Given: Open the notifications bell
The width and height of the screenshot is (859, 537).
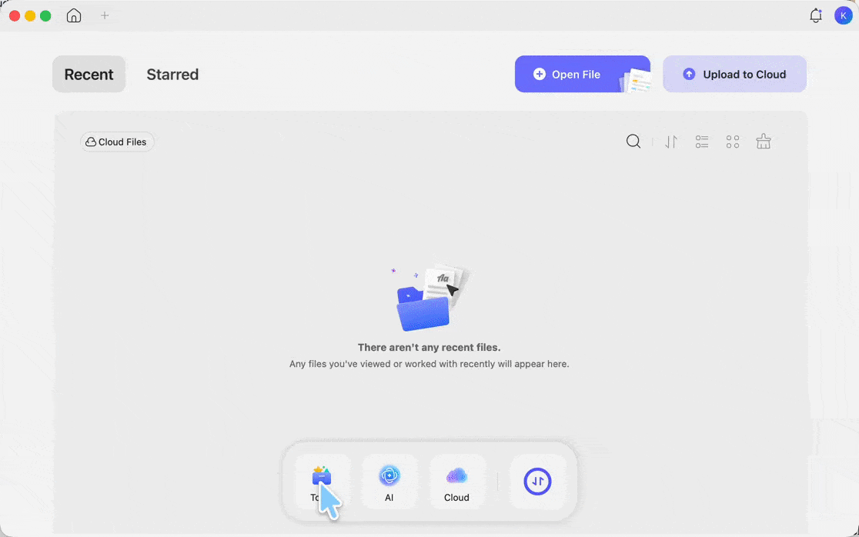Looking at the screenshot, I should tap(816, 15).
